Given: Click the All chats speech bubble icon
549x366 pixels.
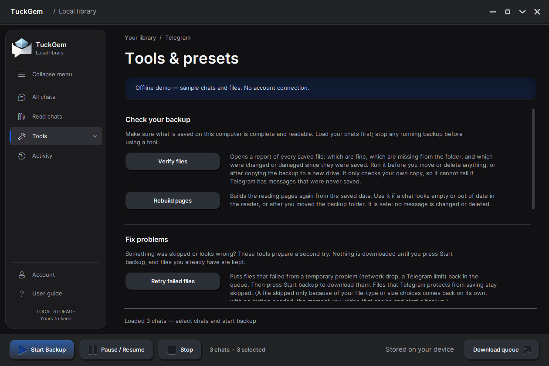Looking at the screenshot, I should pos(22,97).
